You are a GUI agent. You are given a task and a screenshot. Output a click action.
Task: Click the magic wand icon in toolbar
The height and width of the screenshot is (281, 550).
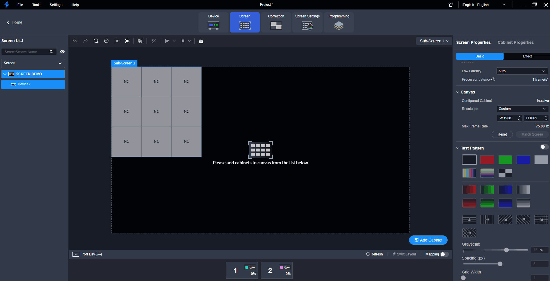coord(154,41)
